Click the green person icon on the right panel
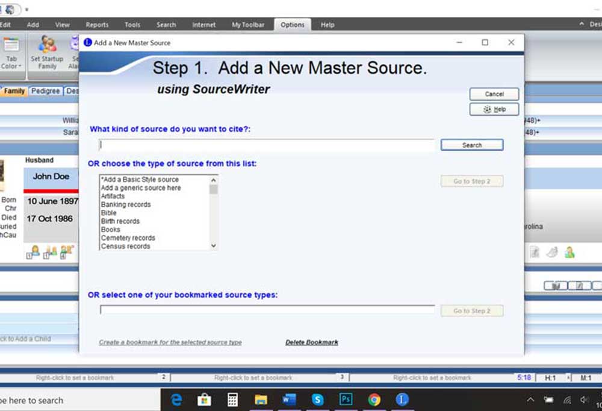 pos(569,253)
